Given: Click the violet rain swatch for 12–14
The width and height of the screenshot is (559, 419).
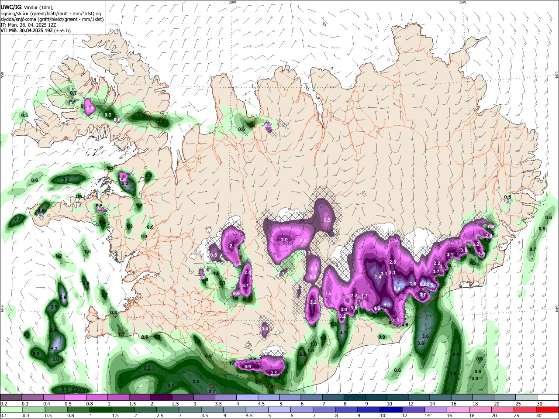Looking at the screenshot, I should [414, 409].
